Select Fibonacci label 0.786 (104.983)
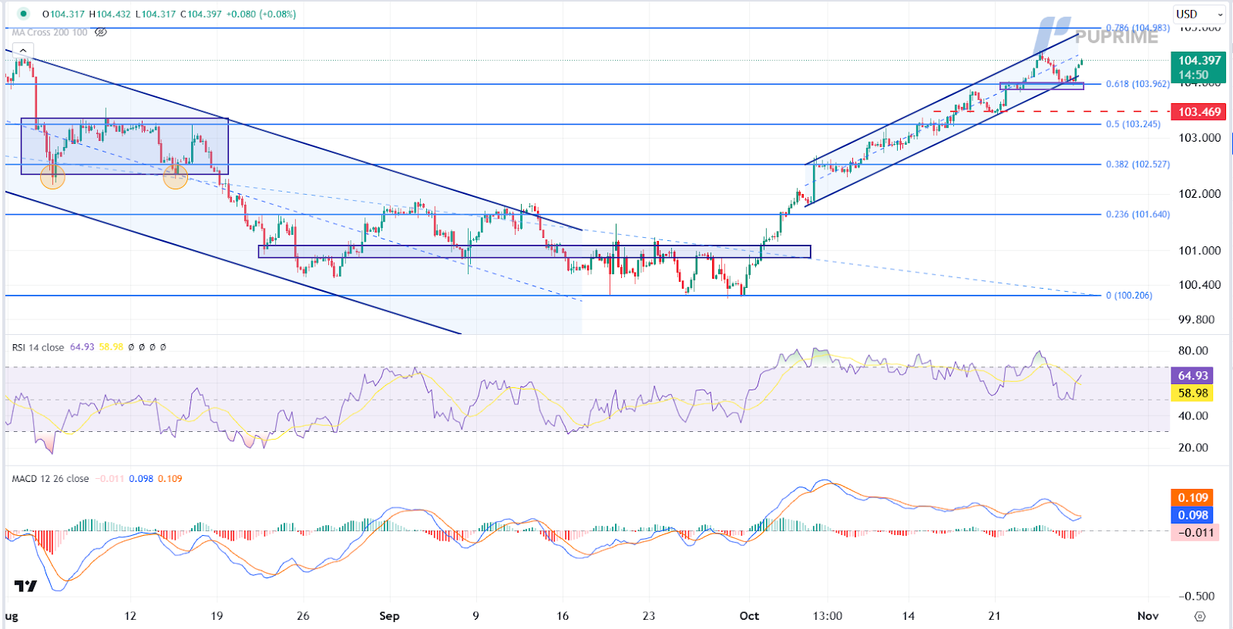Viewport: 1233px width, 629px height. [x=1137, y=28]
